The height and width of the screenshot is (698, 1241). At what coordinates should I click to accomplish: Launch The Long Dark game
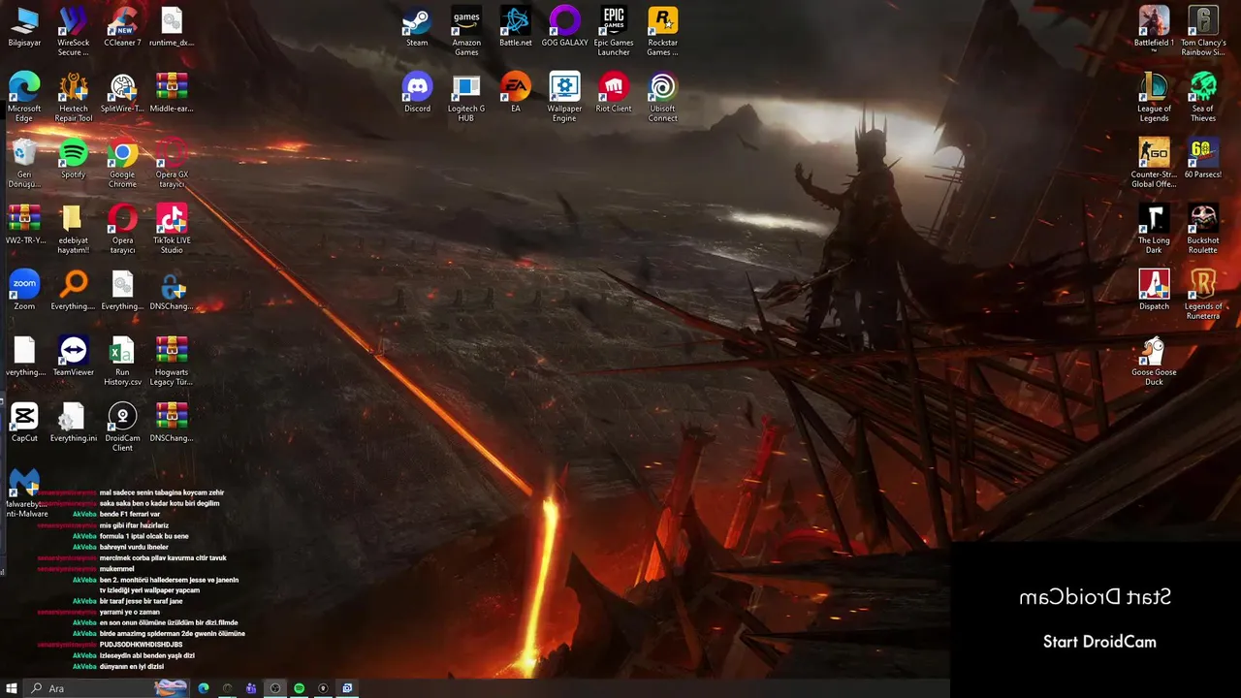pyautogui.click(x=1154, y=230)
